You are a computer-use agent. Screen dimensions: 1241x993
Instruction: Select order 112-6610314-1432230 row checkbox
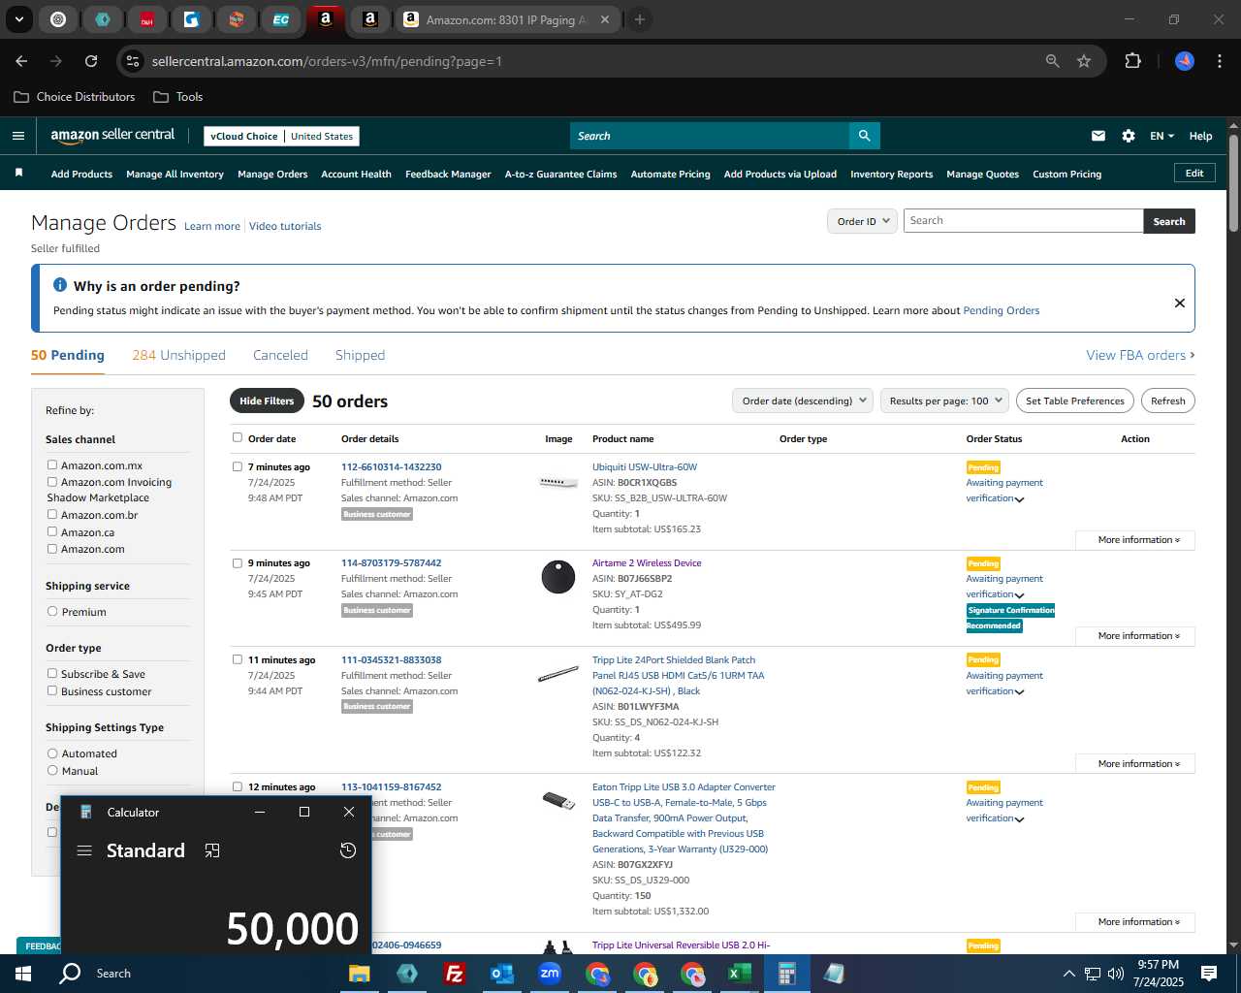[x=238, y=466]
